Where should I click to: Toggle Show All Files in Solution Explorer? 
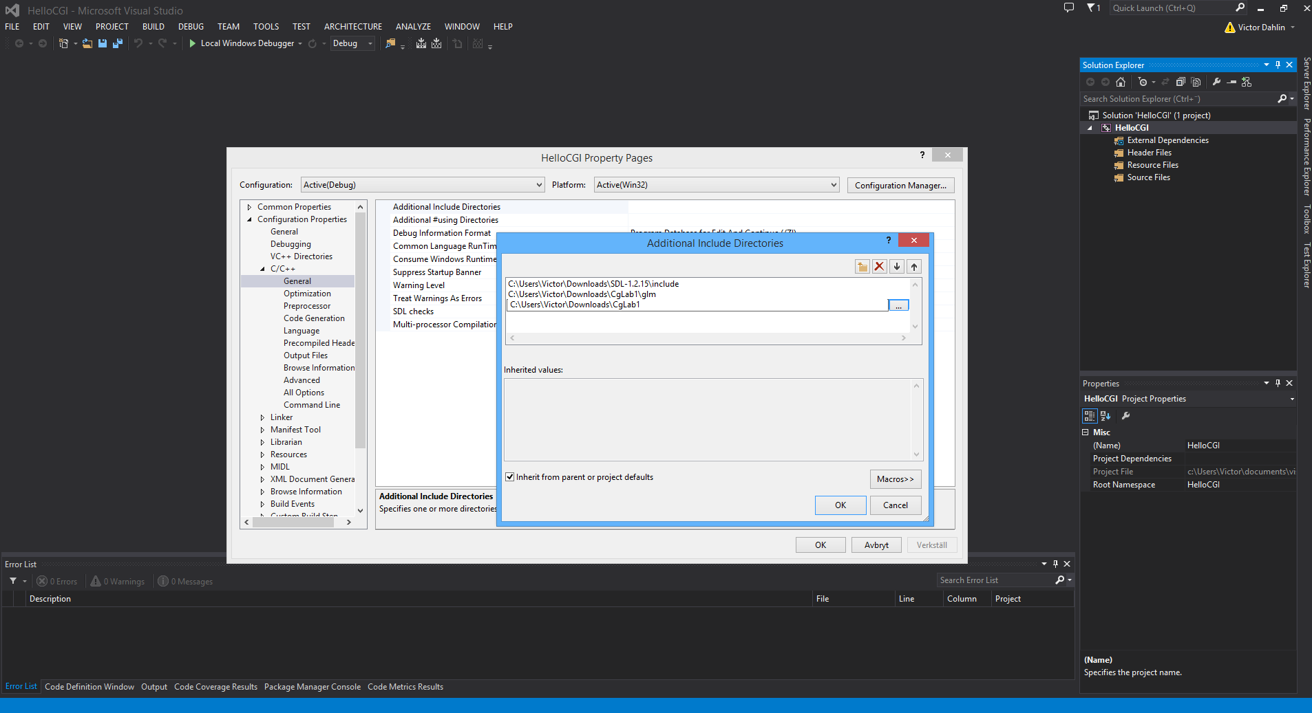coord(1196,82)
